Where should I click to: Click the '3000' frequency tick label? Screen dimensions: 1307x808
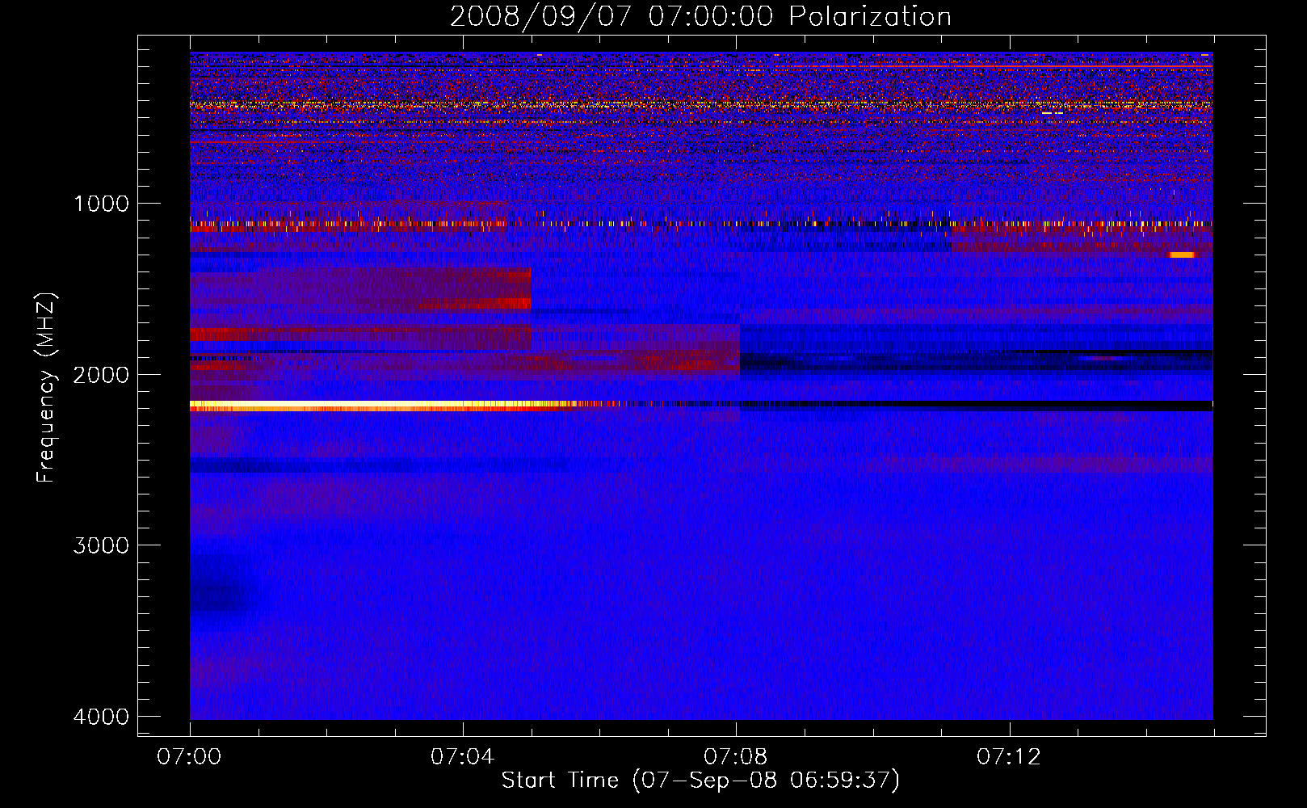coord(101,545)
